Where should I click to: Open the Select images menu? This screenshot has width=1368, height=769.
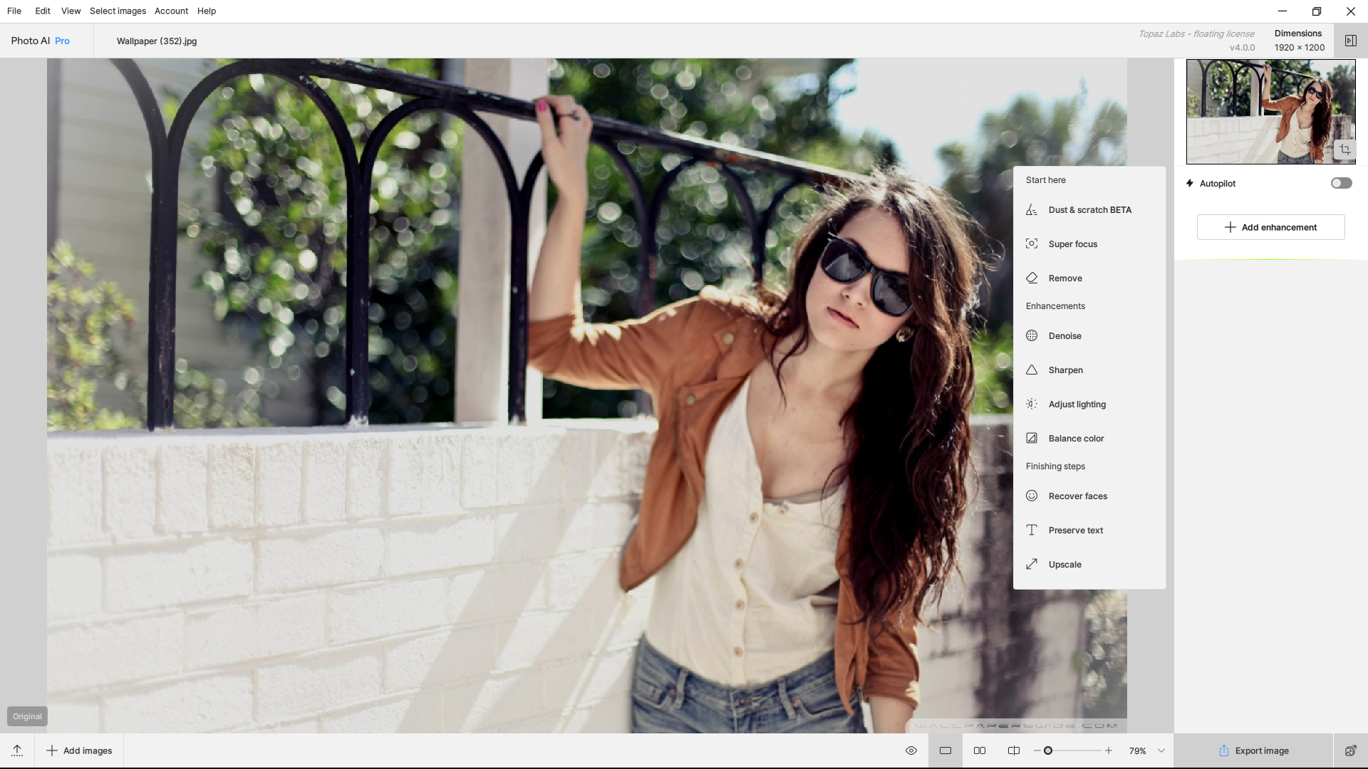[118, 11]
